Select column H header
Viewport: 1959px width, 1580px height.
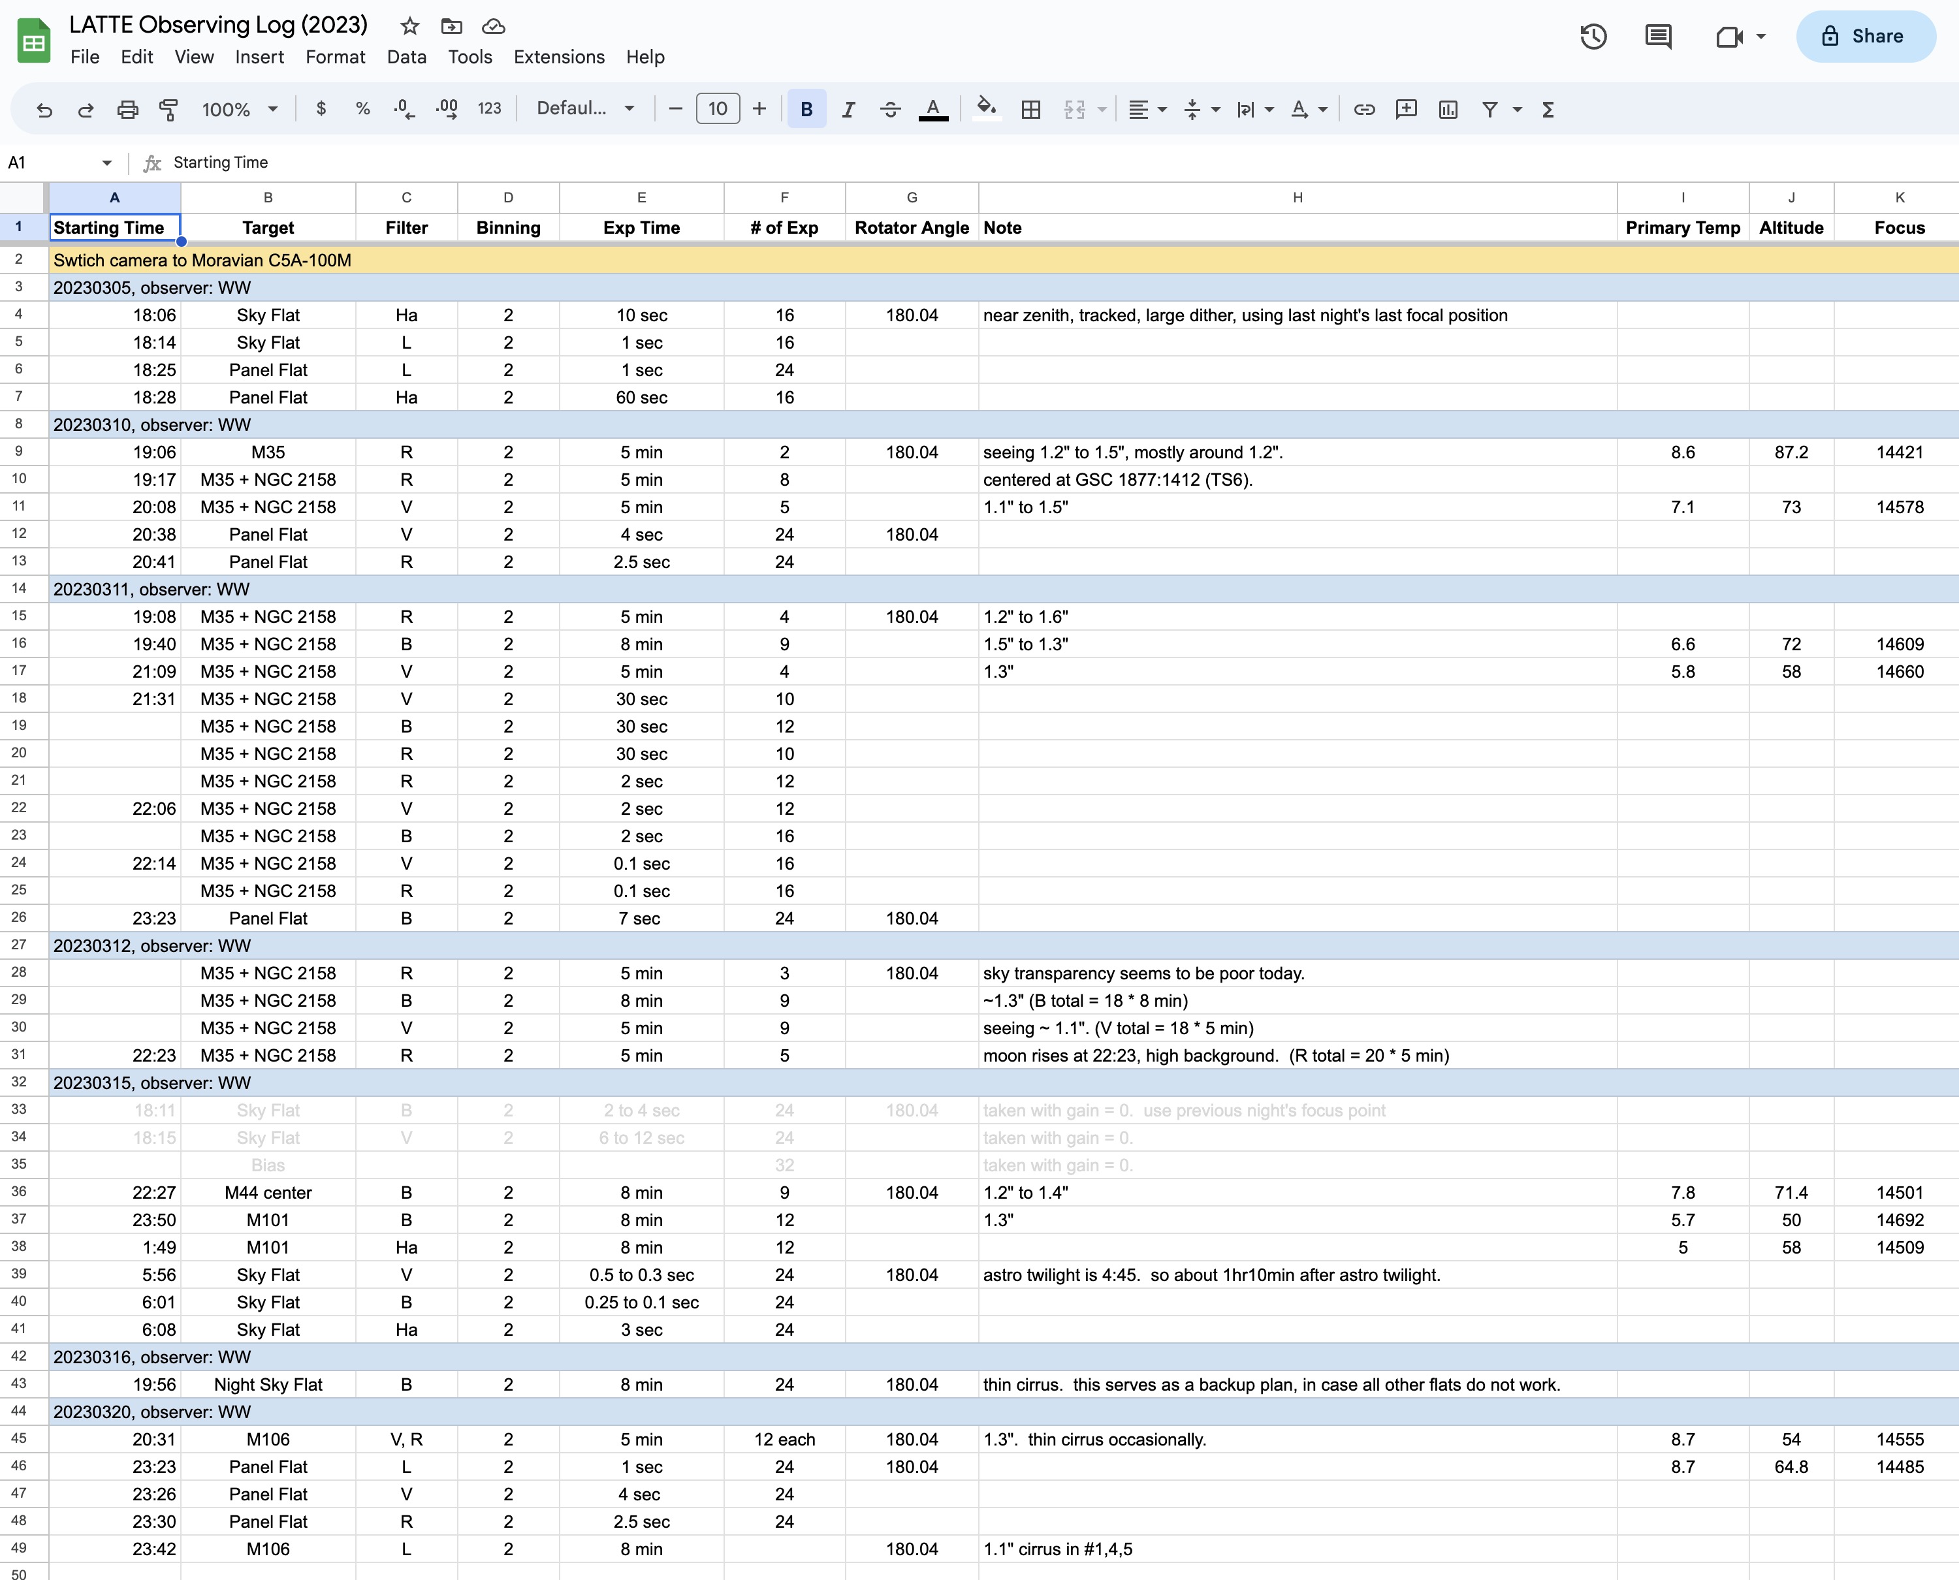(1298, 197)
